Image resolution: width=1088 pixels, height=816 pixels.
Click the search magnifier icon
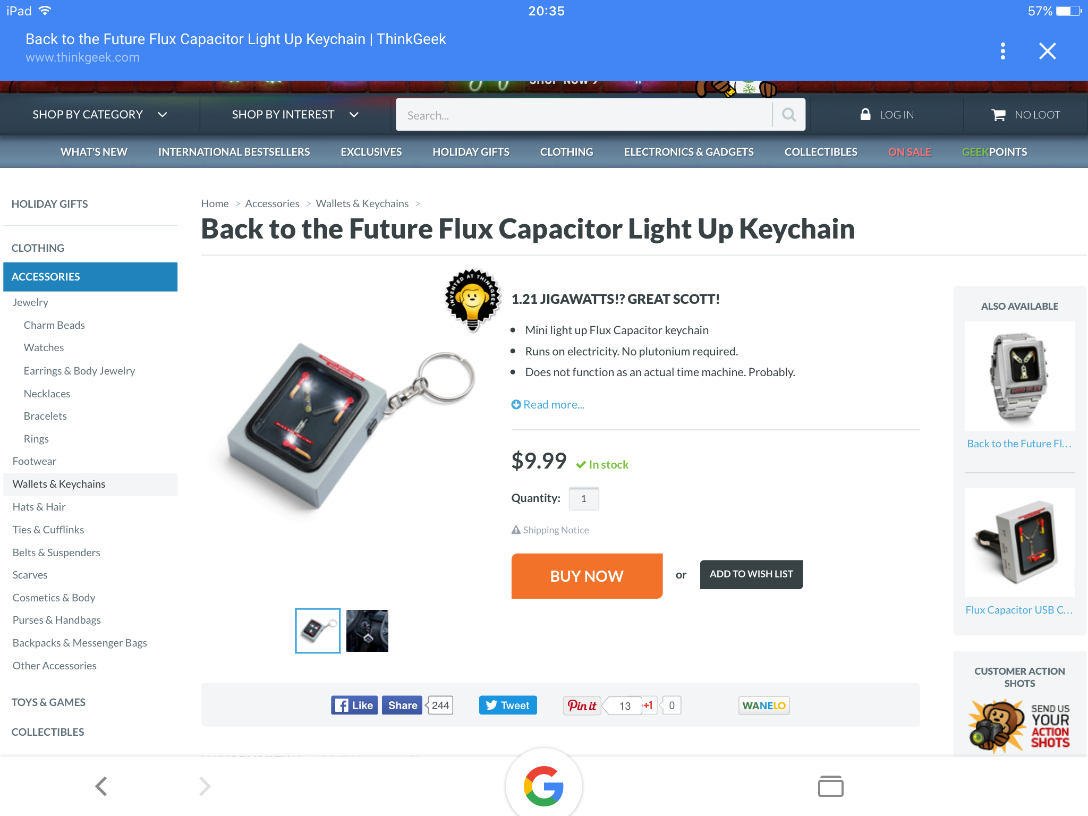[789, 115]
